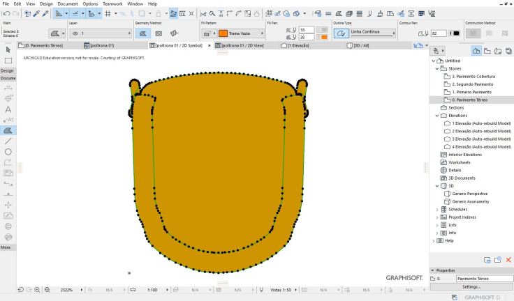Select the Arrow tool in toolbox
514x301 pixels.
click(8, 49)
